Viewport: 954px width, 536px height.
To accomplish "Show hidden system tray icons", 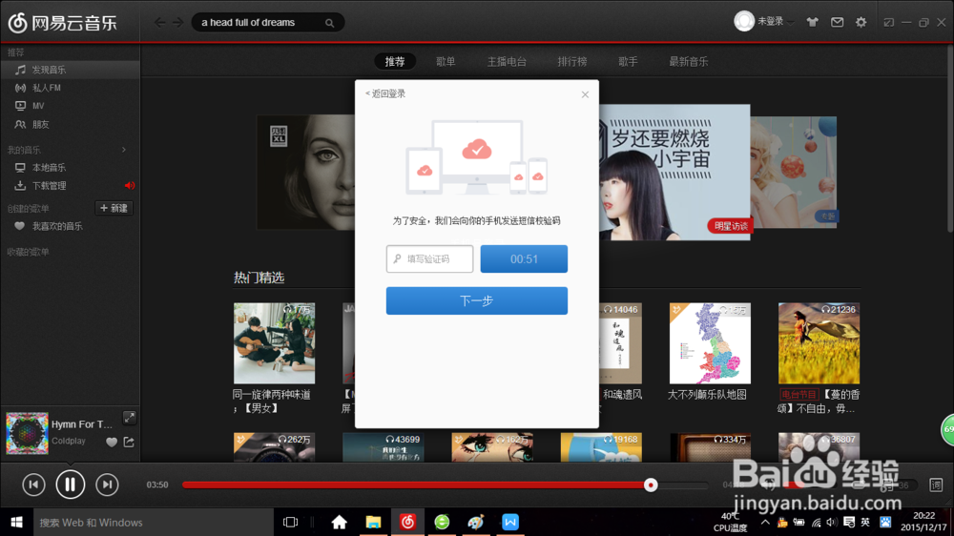I will (x=765, y=522).
